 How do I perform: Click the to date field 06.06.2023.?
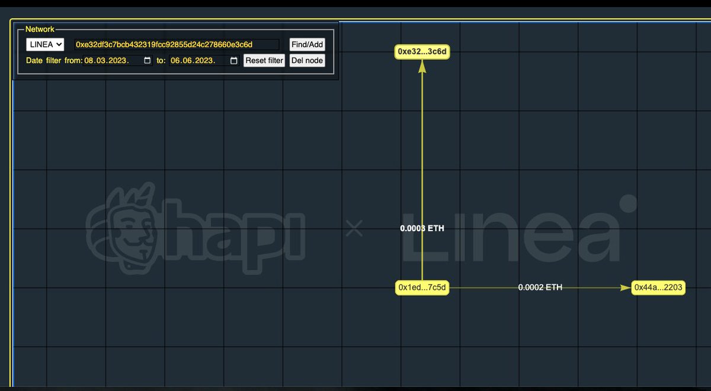[x=204, y=60]
